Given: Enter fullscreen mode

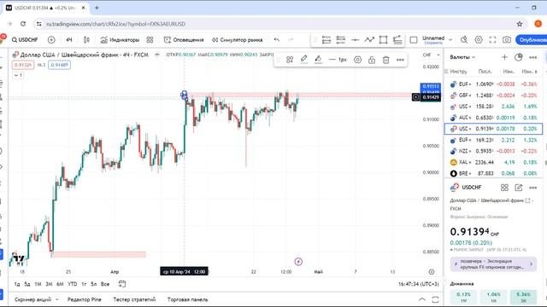Looking at the screenshot, I should coord(492,40).
